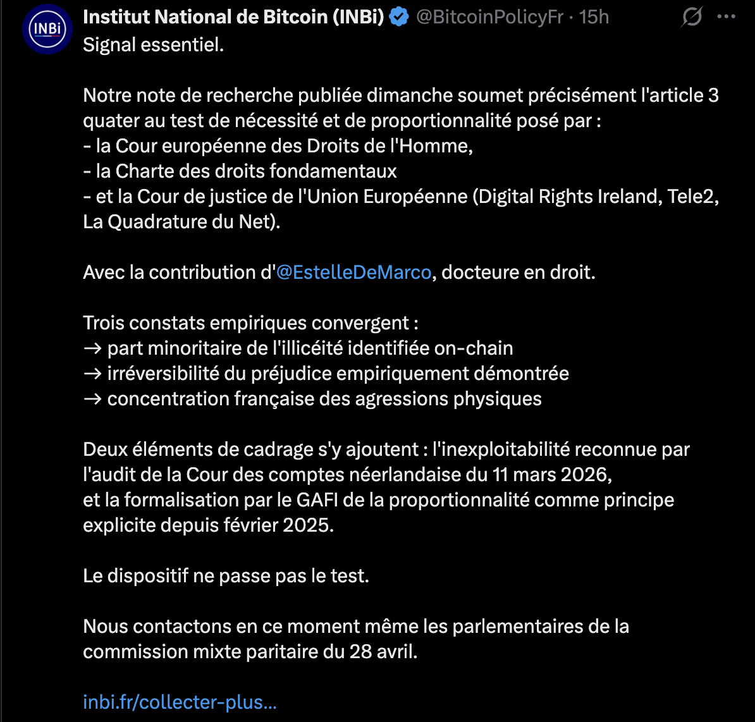Click the @BitcoinPolicyFr handle
Image resolution: width=755 pixels, height=722 pixels.
[x=489, y=18]
